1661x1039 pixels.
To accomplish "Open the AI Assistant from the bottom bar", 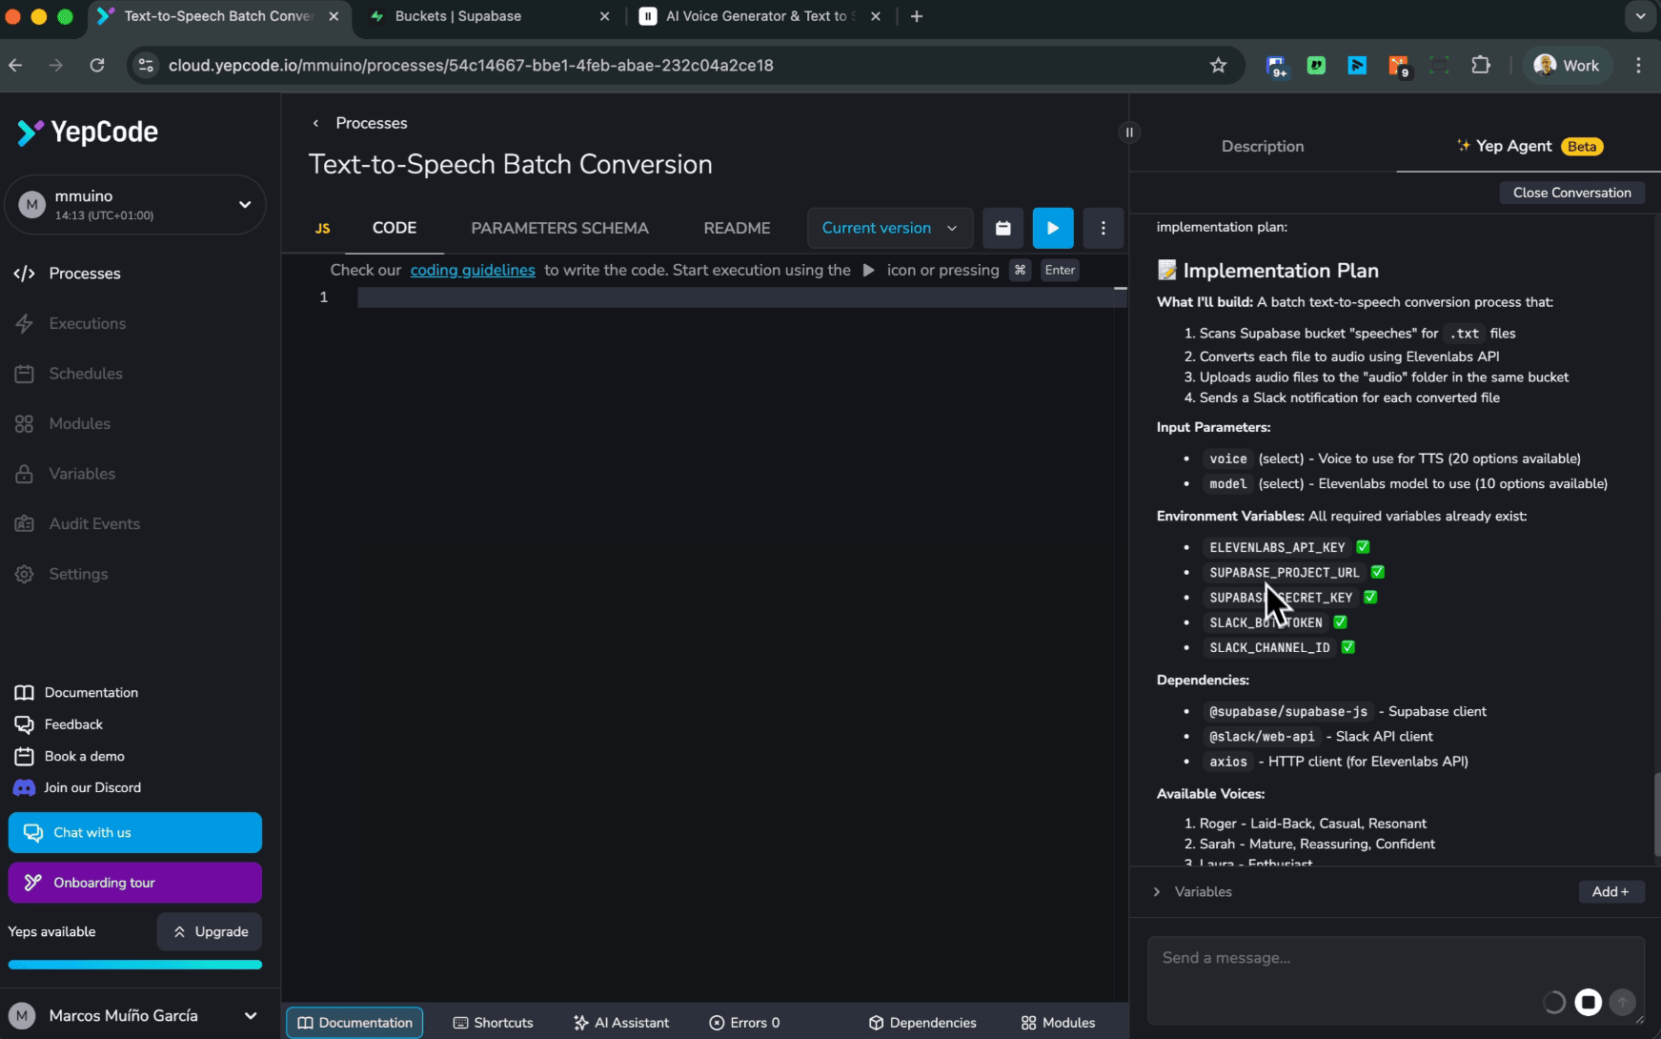I will (620, 1022).
